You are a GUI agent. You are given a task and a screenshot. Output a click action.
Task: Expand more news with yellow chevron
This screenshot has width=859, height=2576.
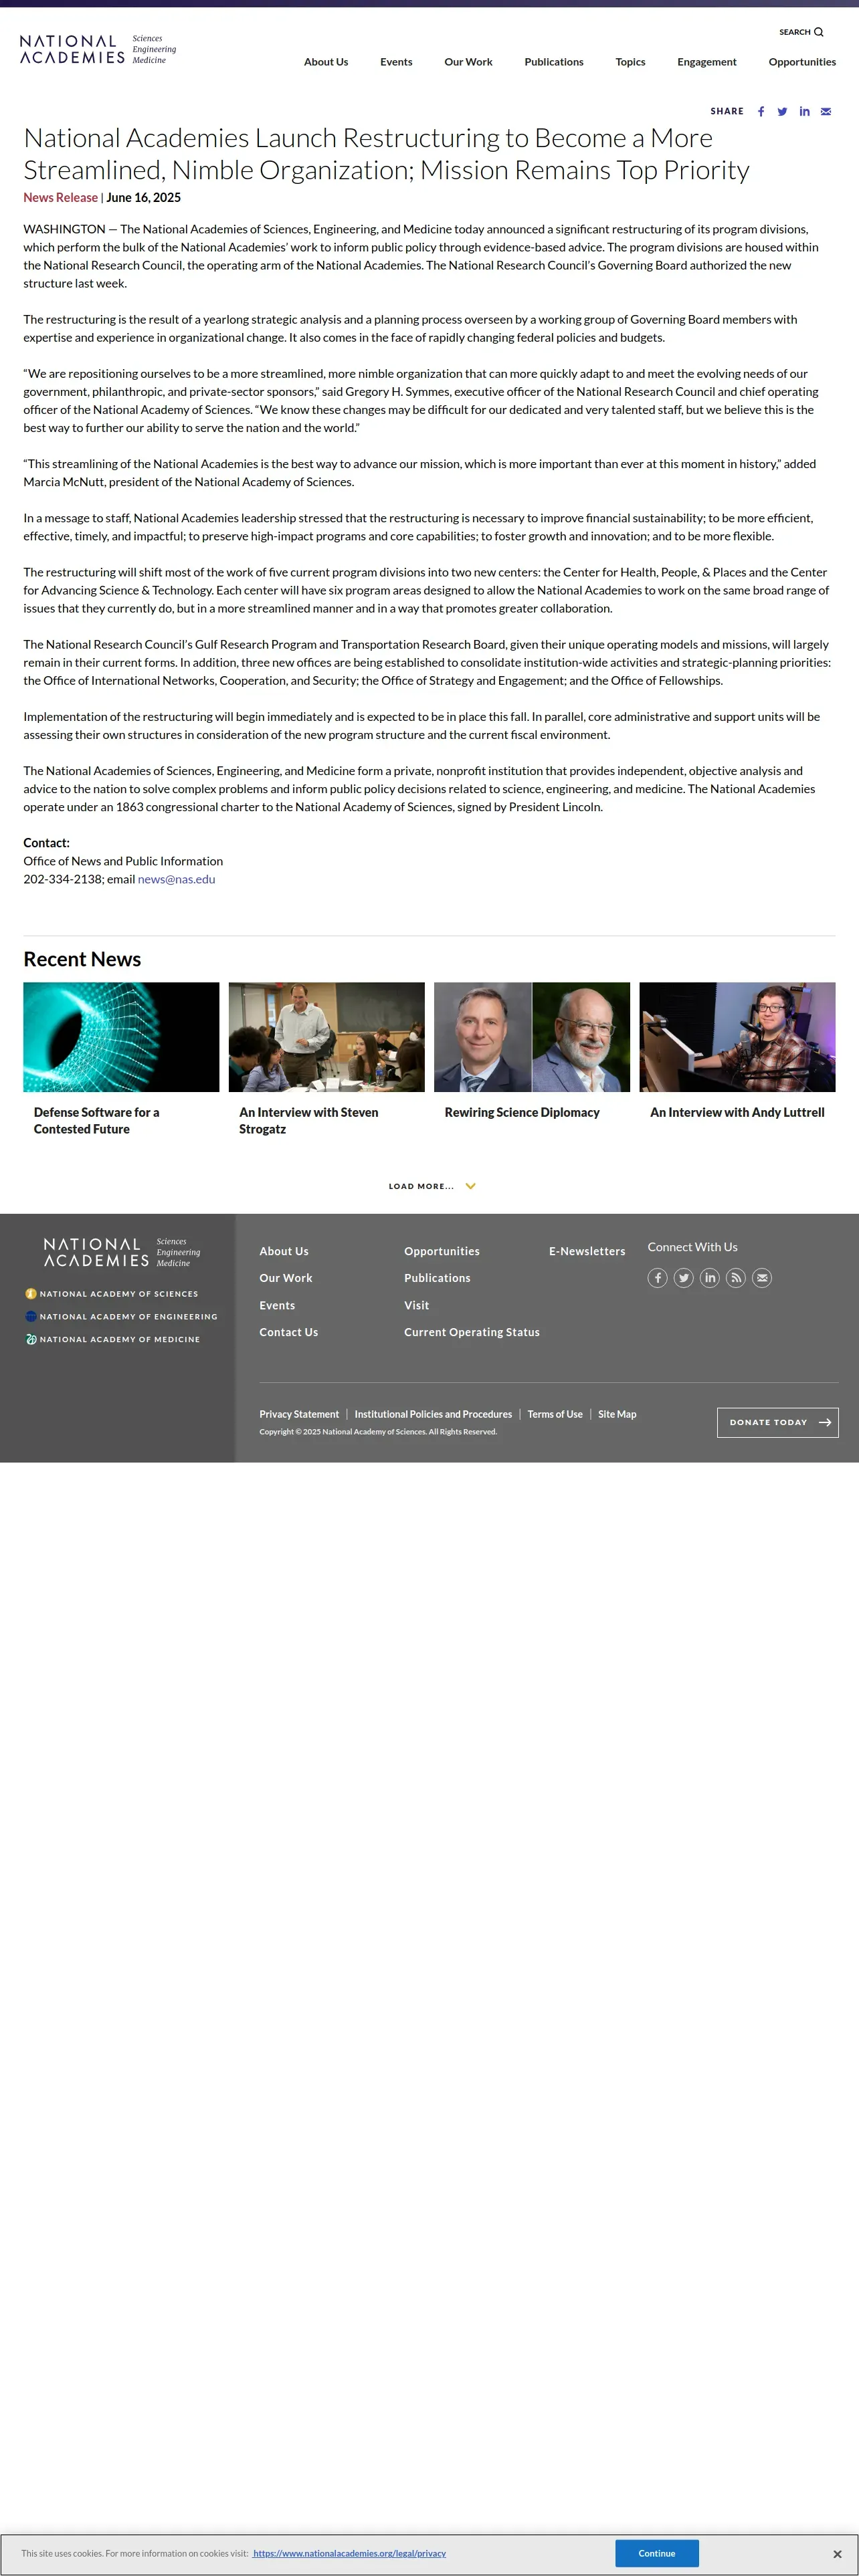tap(470, 1186)
